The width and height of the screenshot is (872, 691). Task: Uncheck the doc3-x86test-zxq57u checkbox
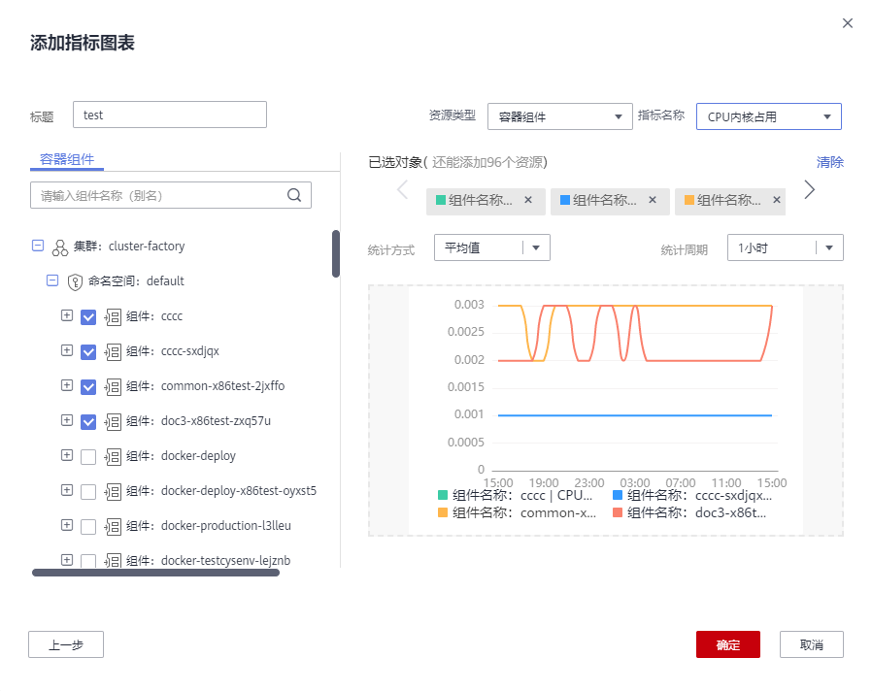coord(88,421)
